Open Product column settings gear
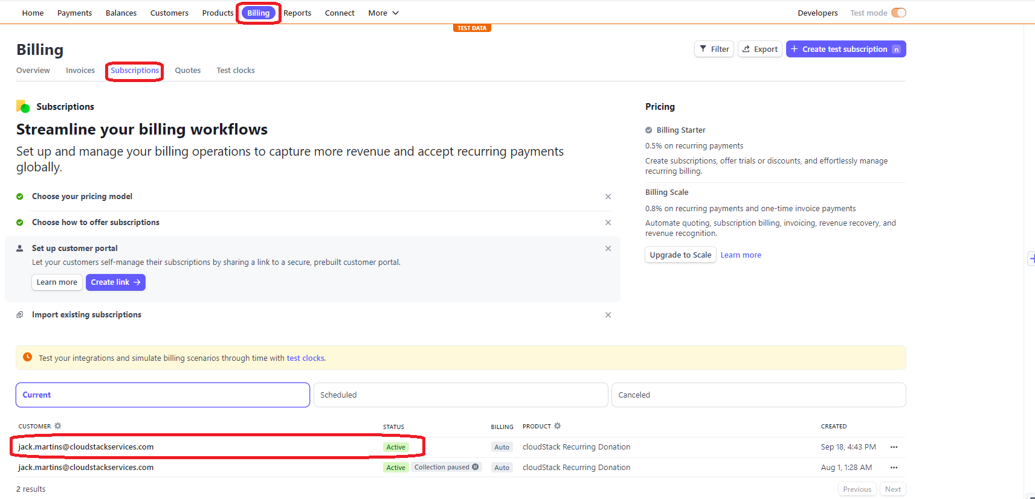 (558, 426)
